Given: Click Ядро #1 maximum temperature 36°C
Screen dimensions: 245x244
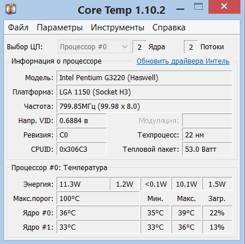Looking at the screenshot, I should [x=186, y=227].
